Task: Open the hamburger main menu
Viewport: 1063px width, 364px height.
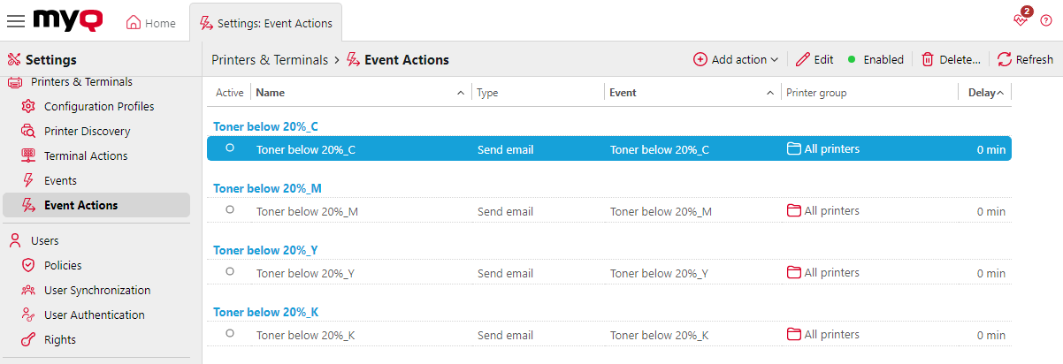Action: coord(16,21)
